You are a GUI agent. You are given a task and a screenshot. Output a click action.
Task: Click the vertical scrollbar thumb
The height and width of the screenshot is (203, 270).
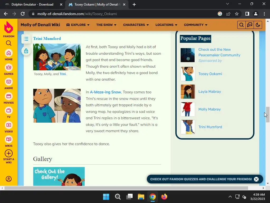[x=268, y=115]
